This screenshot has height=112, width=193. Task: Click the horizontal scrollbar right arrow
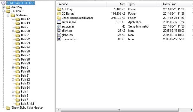point(192,110)
